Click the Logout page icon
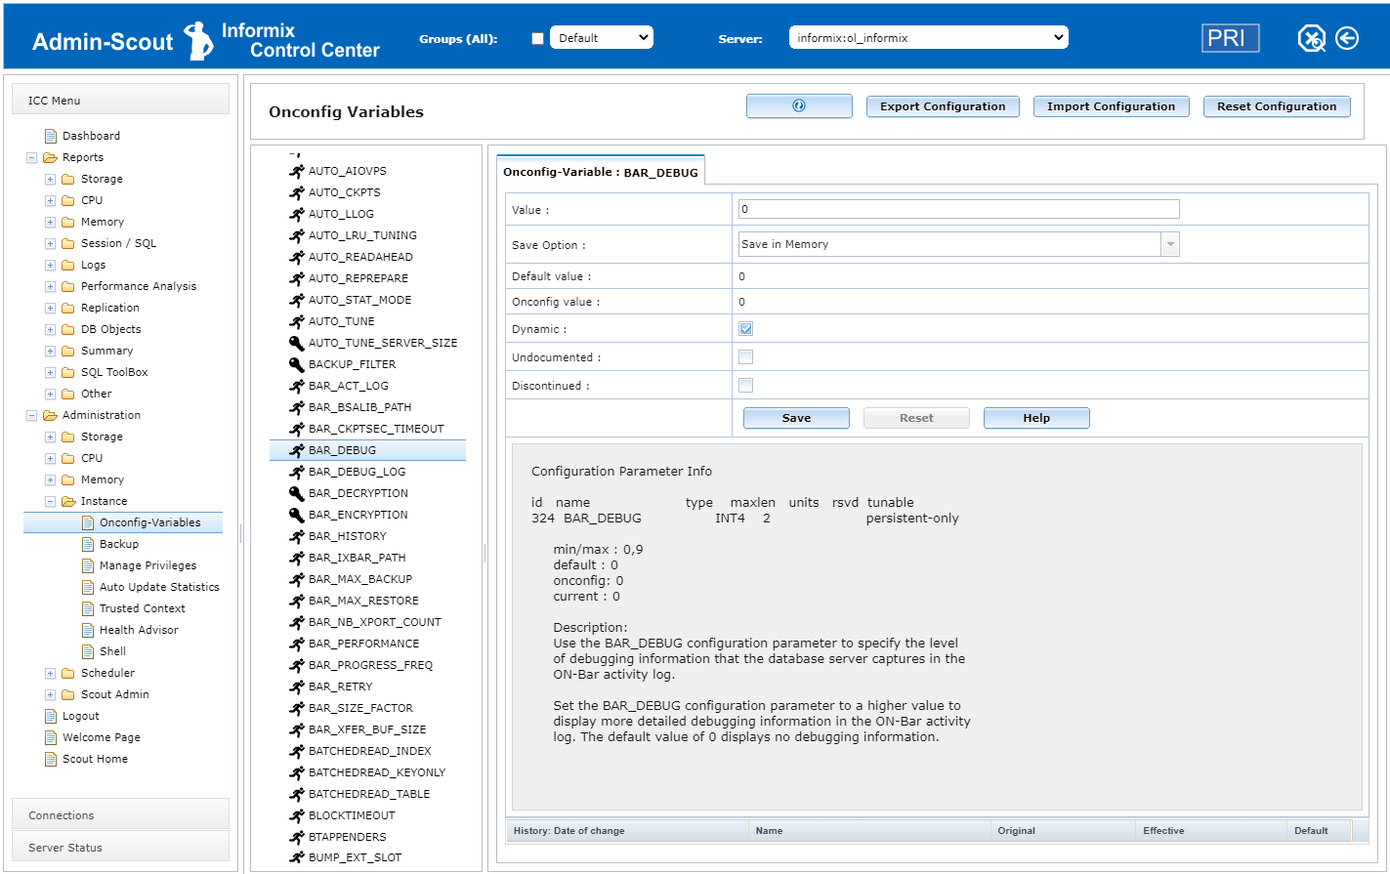 (x=51, y=716)
